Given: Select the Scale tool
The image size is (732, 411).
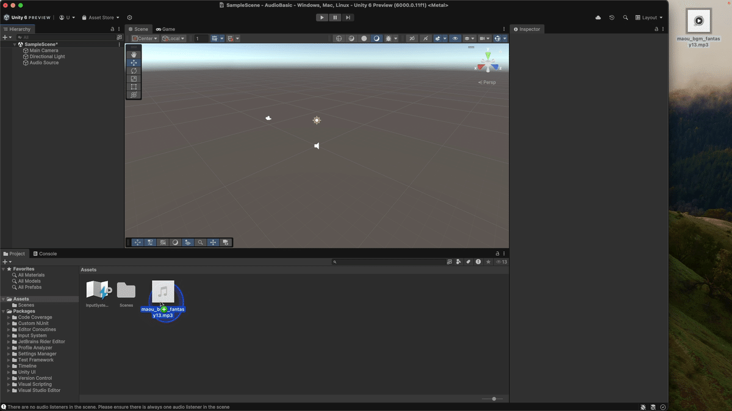Looking at the screenshot, I should 134,79.
